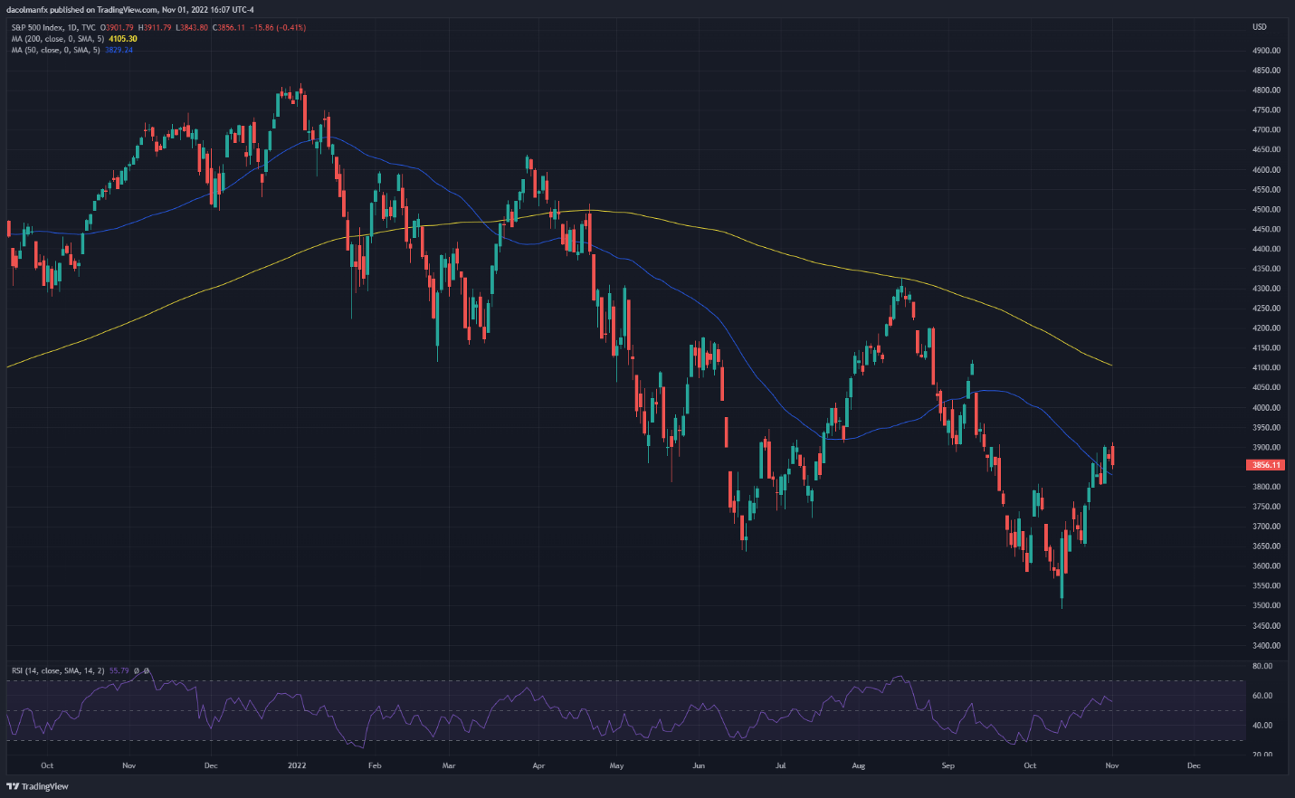Click the red current price tag on the price axis
The height and width of the screenshot is (798, 1295).
(x=1264, y=465)
